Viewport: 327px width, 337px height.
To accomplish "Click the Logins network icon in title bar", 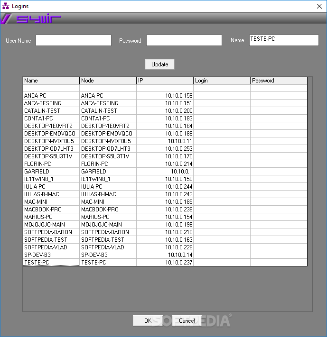I will tap(6, 6).
